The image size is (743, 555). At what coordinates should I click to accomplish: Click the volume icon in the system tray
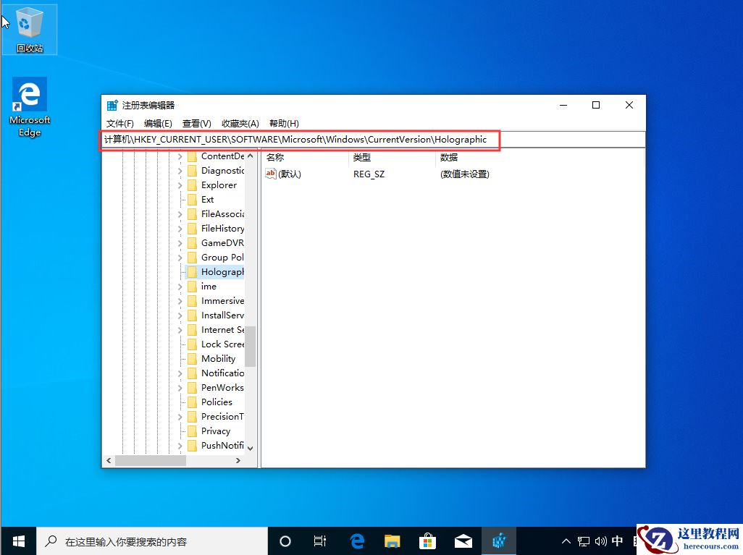599,541
